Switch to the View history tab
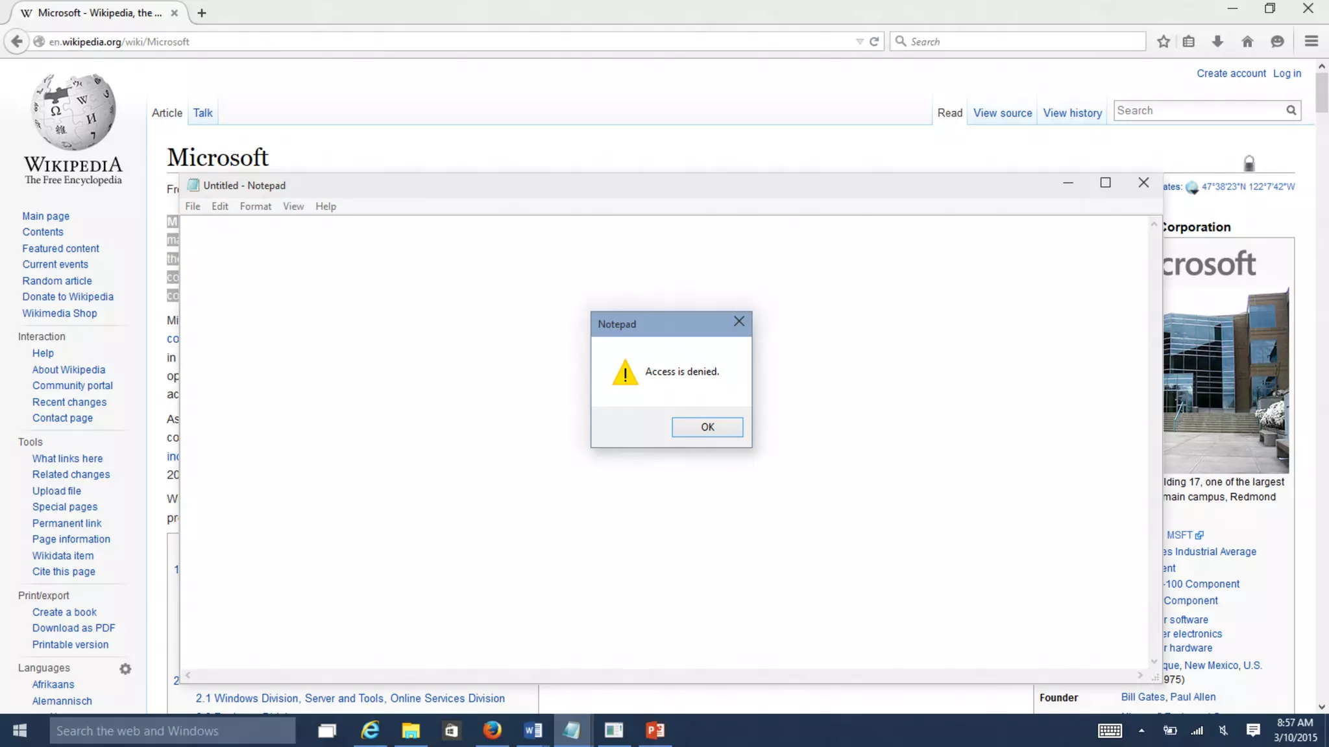This screenshot has width=1329, height=747. tap(1072, 113)
